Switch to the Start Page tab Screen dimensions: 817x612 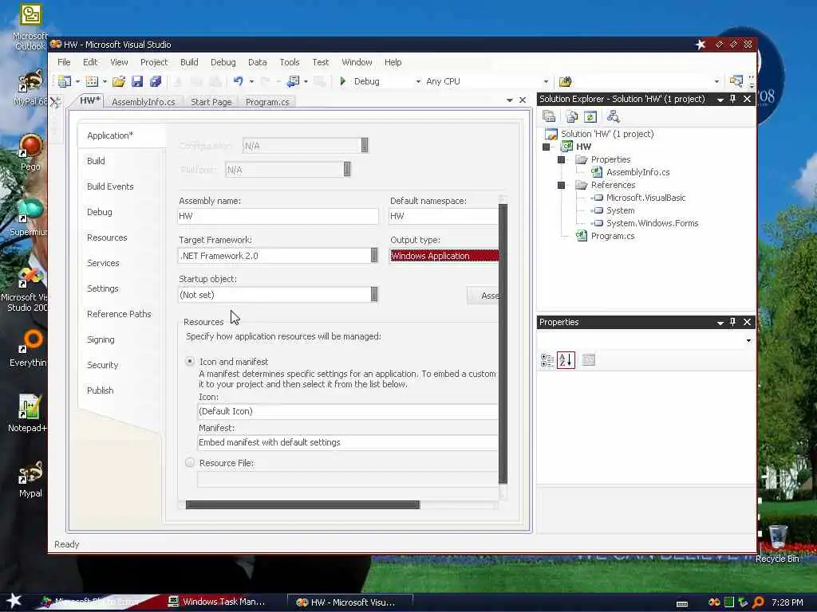[x=211, y=102]
